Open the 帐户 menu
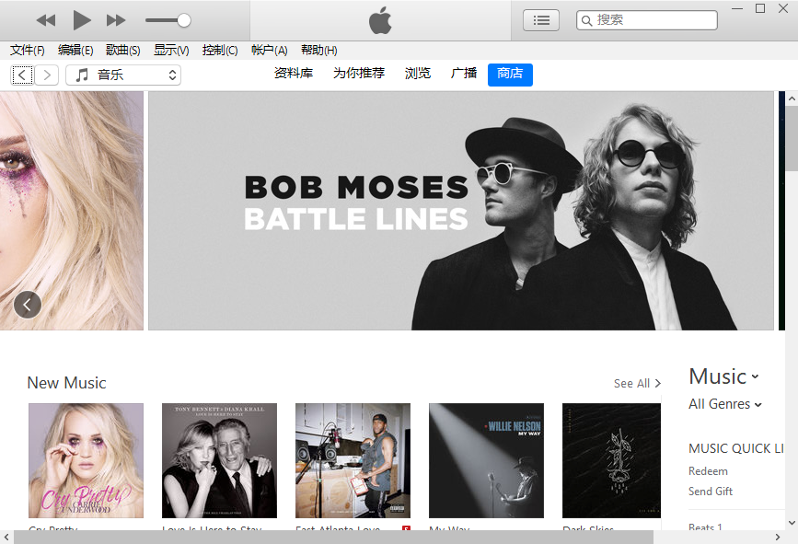 (269, 50)
